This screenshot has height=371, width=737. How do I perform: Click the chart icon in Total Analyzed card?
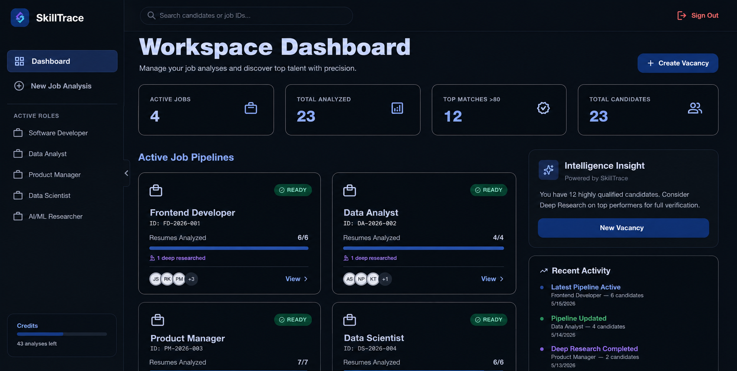point(397,108)
